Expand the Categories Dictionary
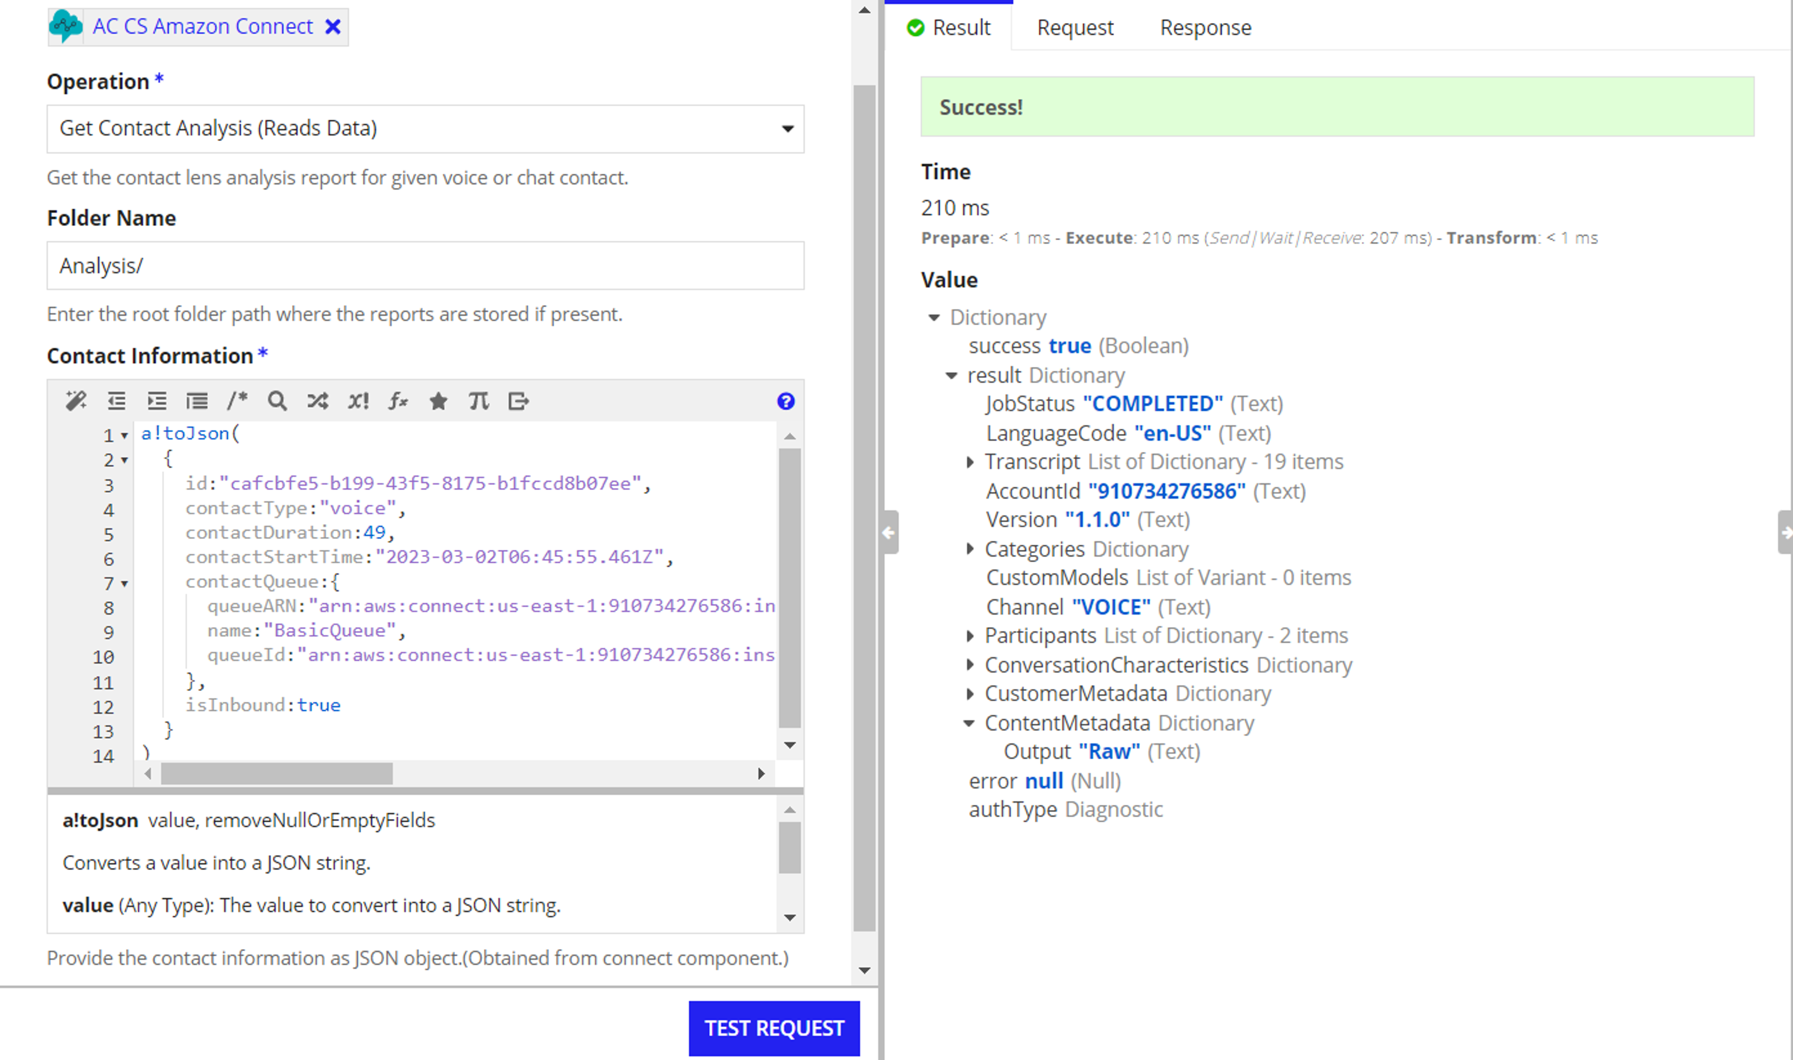This screenshot has width=1793, height=1060. pyautogui.click(x=969, y=548)
